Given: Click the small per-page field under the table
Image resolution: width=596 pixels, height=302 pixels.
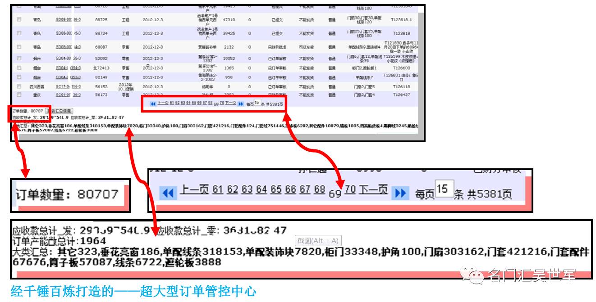Looking at the screenshot, I should [257, 103].
